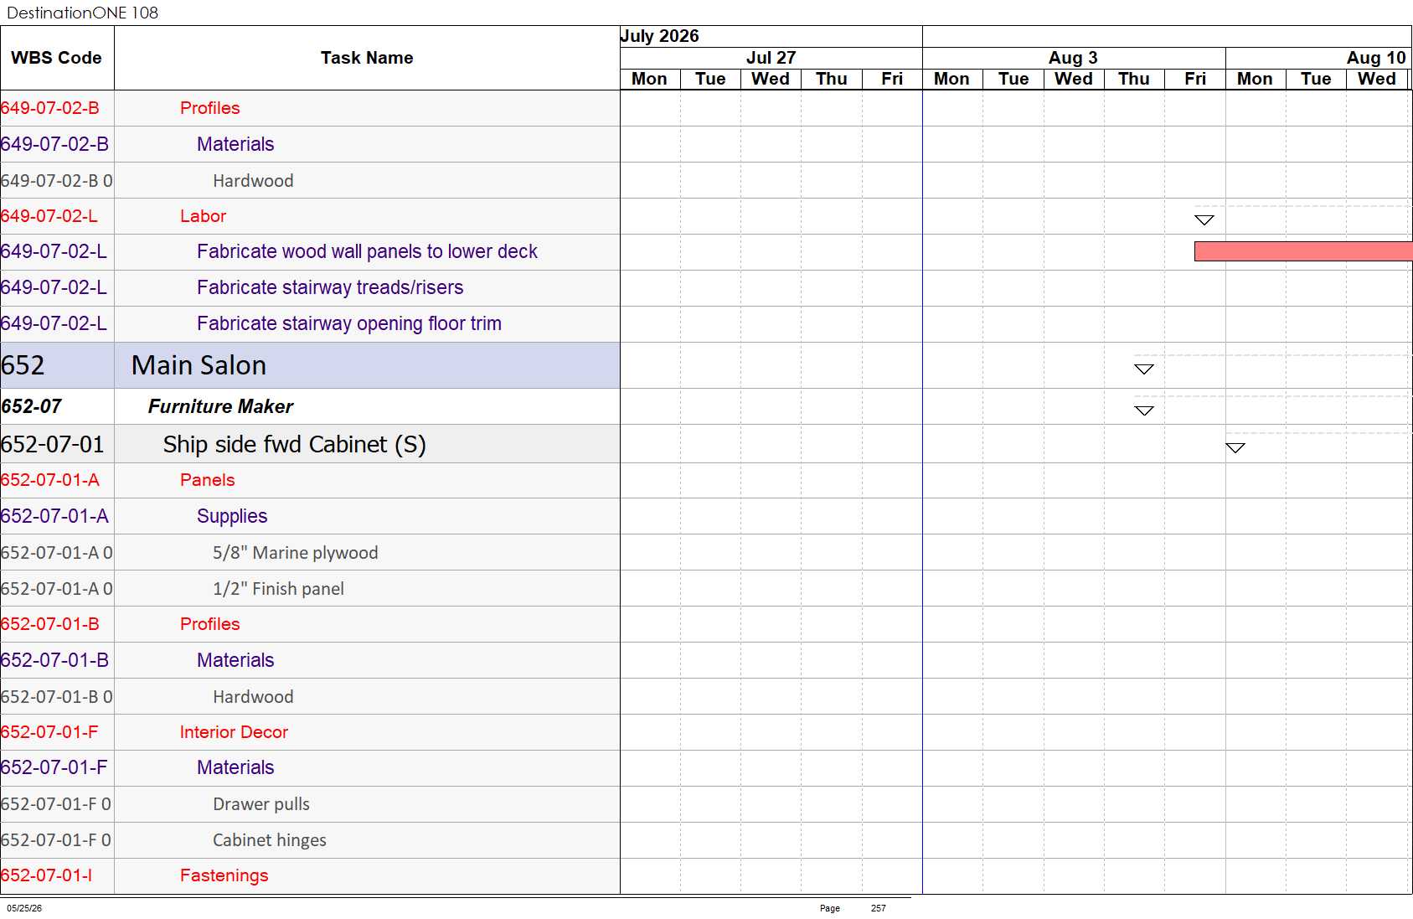Select Materials row with code 649-07-02-B
This screenshot has height=919, width=1413.
tap(310, 144)
